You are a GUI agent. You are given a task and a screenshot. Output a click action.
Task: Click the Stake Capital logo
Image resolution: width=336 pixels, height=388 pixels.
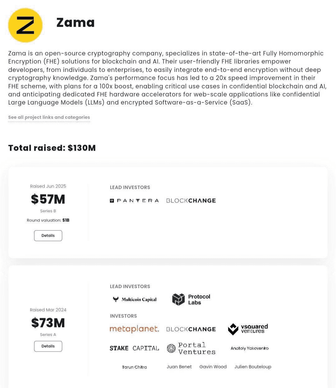pyautogui.click(x=134, y=348)
